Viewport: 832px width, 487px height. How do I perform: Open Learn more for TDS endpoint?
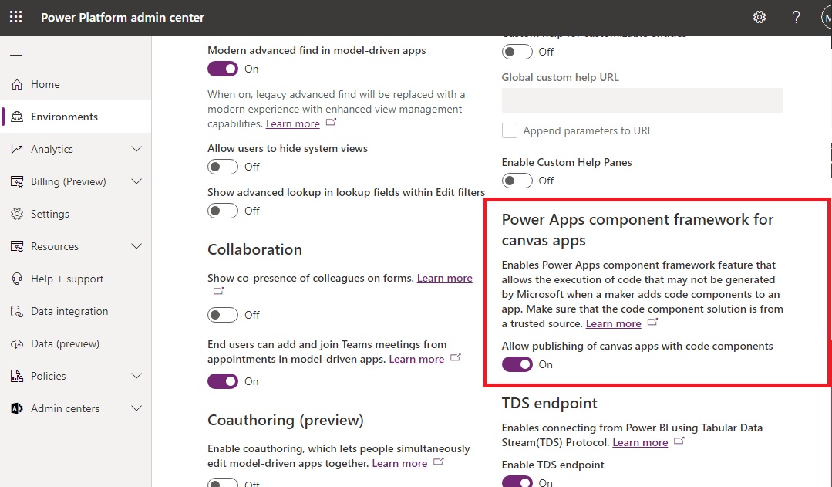[640, 442]
